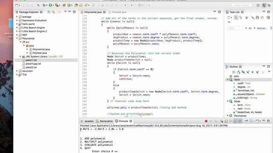Click the Debug bug icon in toolbar

pos(44,5)
